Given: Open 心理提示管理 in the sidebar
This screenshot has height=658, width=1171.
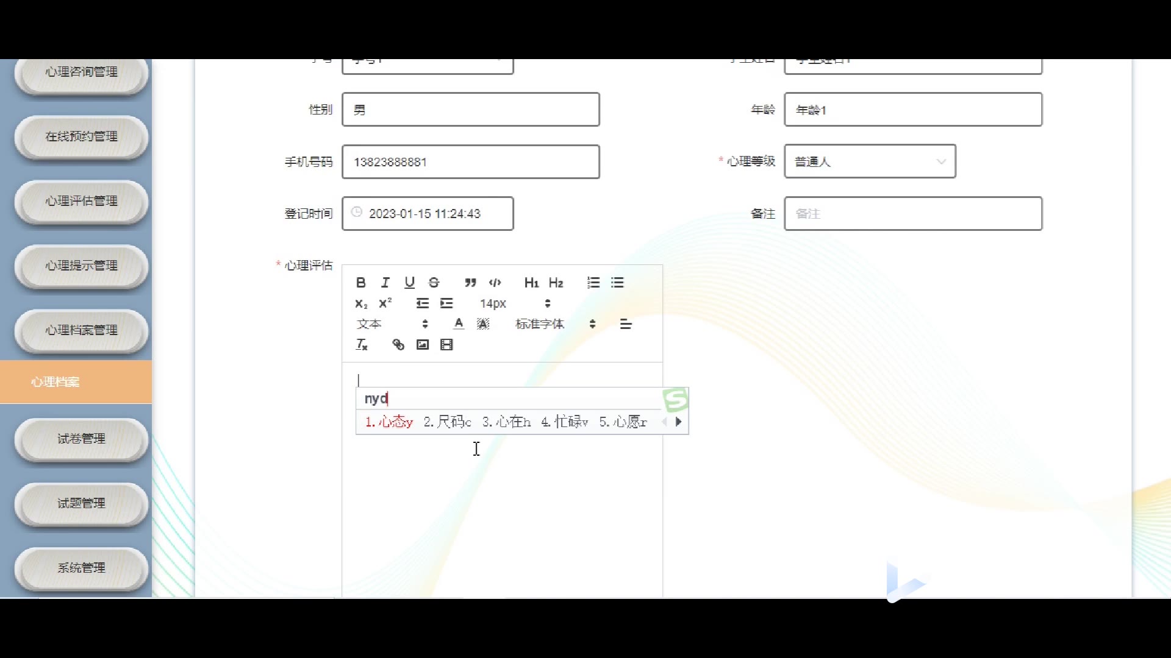Looking at the screenshot, I should pyautogui.click(x=81, y=266).
